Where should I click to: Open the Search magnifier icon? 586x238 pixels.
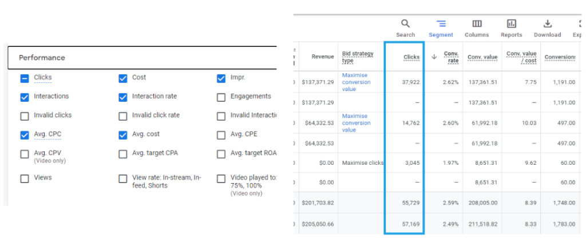pos(405,24)
